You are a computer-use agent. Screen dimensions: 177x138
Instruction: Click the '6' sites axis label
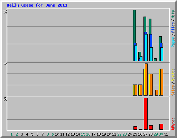pos(5,63)
